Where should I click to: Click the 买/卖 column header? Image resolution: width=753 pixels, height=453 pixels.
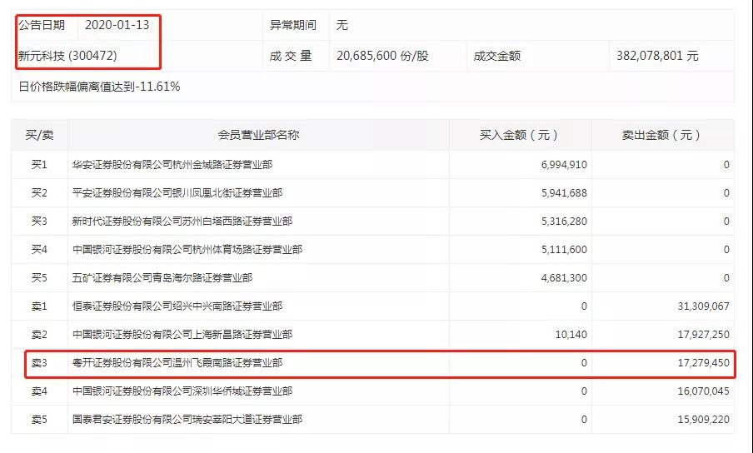point(39,135)
